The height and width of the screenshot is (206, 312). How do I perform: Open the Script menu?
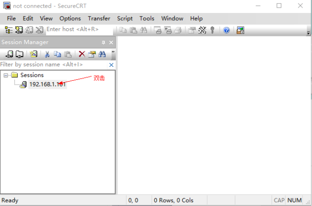coord(125,18)
